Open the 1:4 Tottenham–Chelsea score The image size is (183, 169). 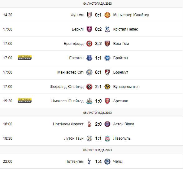[x=98, y=162]
